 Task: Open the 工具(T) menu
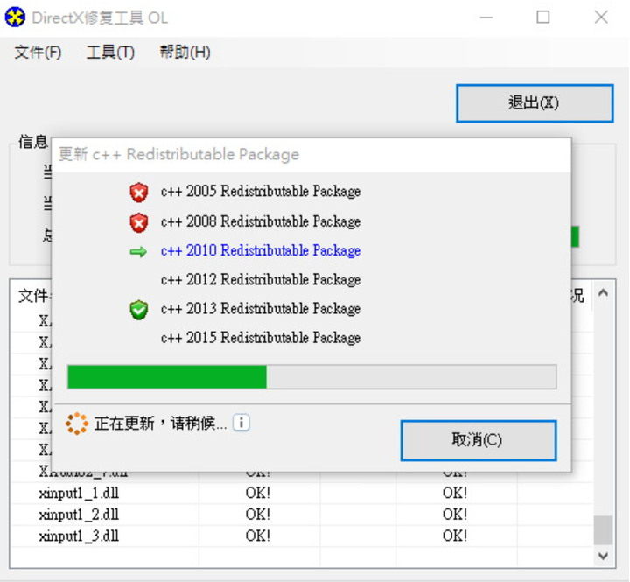[x=110, y=53]
